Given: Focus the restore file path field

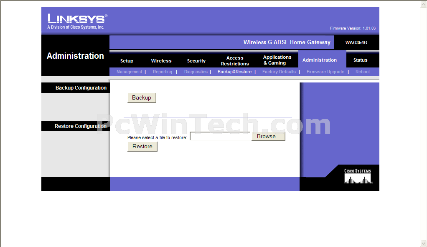Looking at the screenshot, I should [x=220, y=136].
